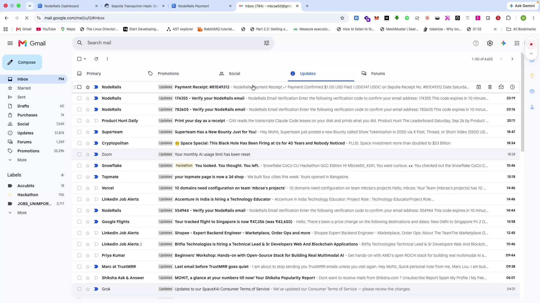Image resolution: width=540 pixels, height=303 pixels.
Task: Select the Vercel email checkbox
Action: click(x=79, y=188)
